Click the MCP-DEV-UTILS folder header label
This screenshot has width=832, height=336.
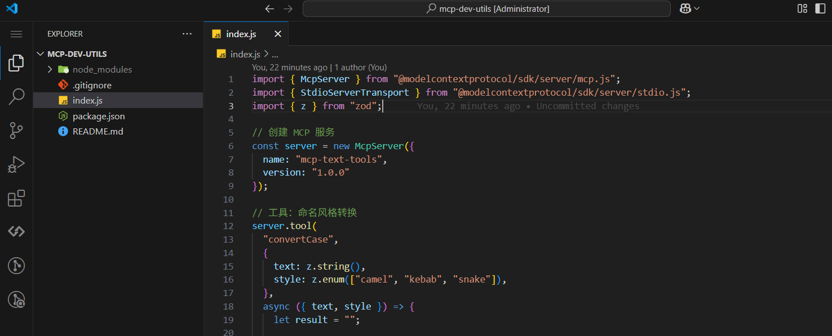coord(77,54)
